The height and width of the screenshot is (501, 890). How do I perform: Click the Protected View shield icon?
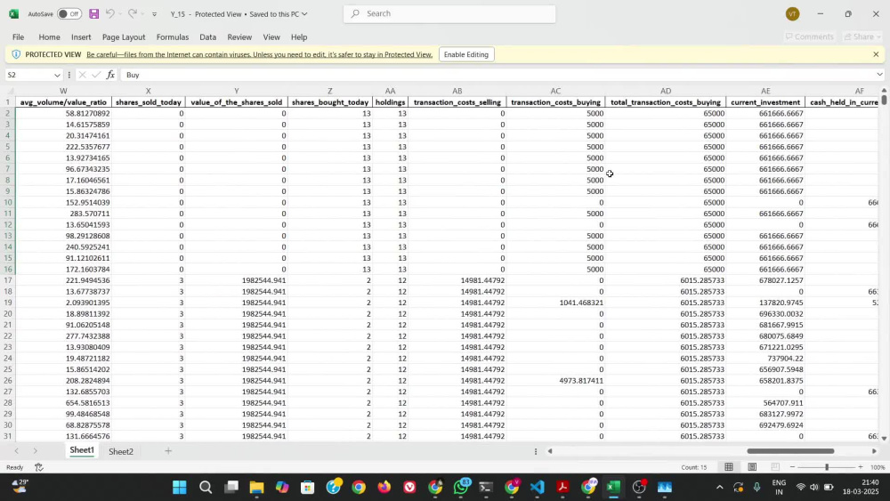pyautogui.click(x=16, y=54)
